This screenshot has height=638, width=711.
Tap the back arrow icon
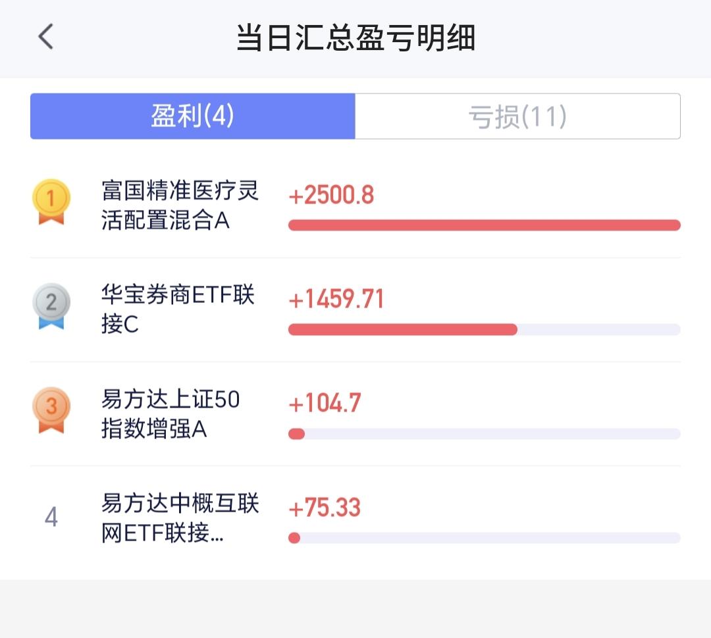pyautogui.click(x=45, y=36)
